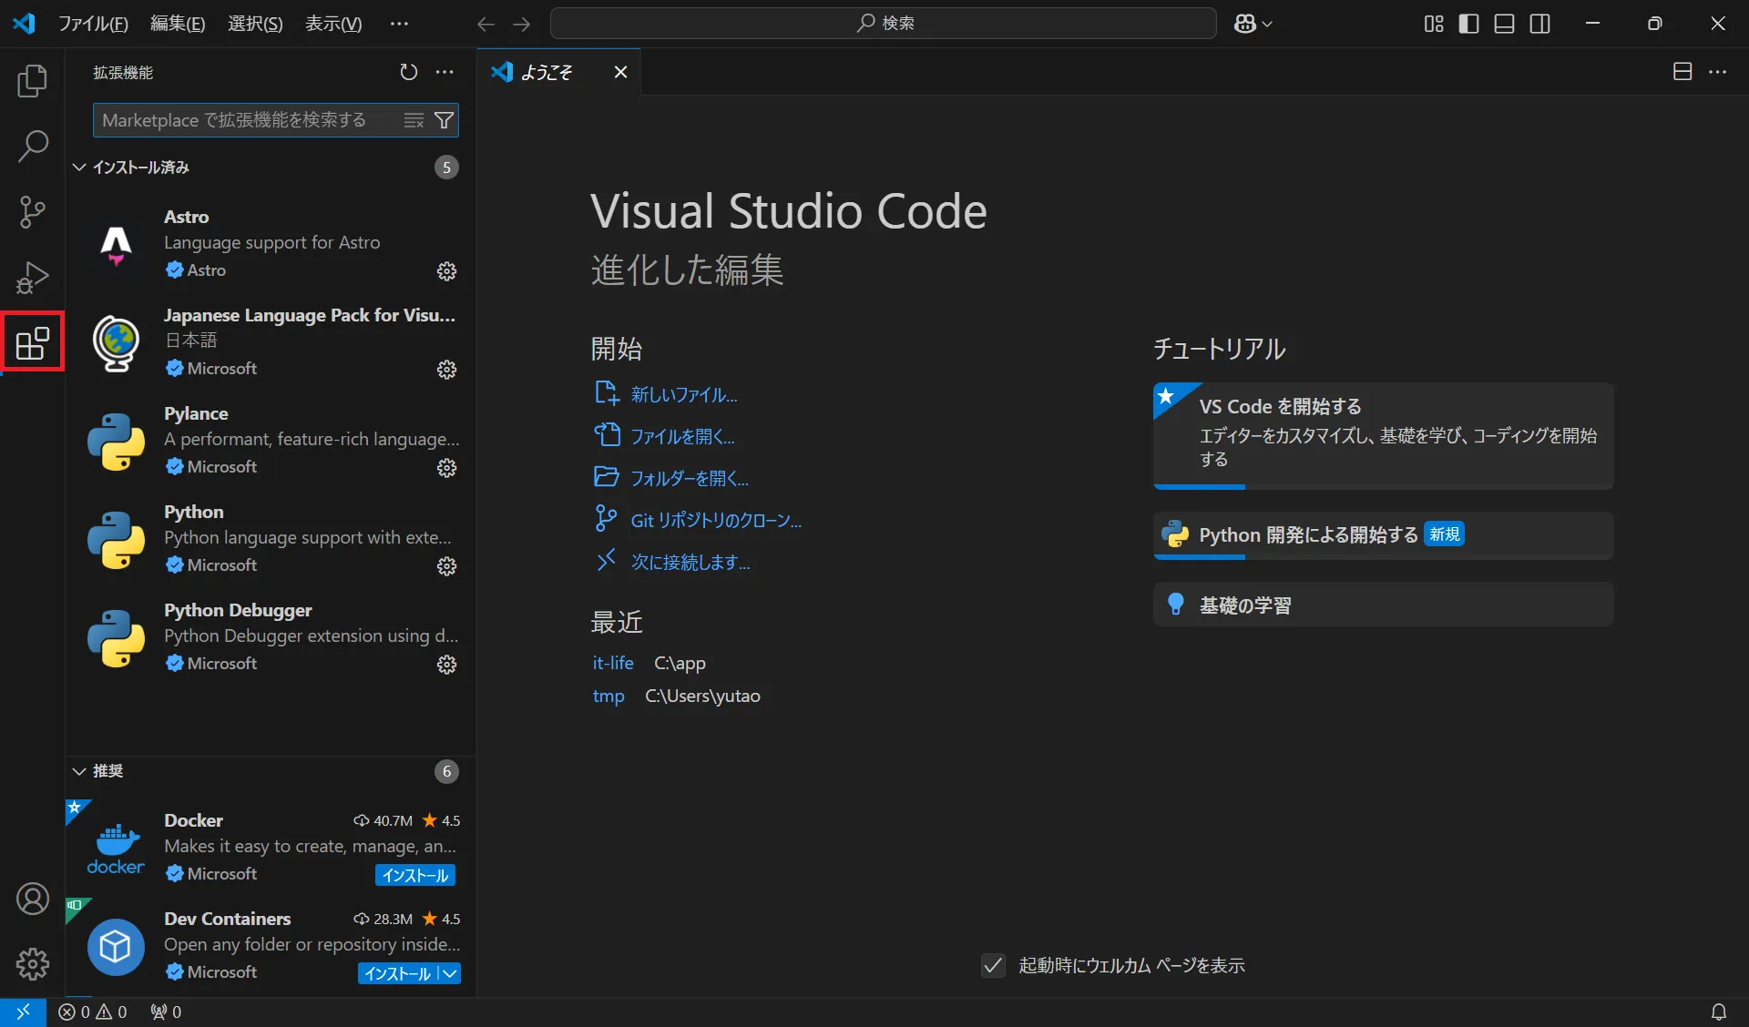The width and height of the screenshot is (1749, 1027).
Task: Select the Pylance extension entry
Action: (x=271, y=441)
